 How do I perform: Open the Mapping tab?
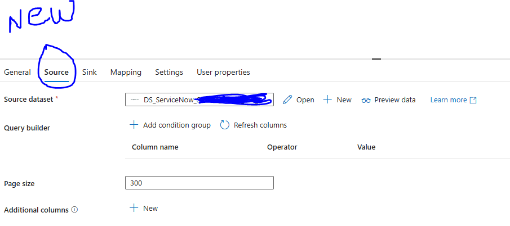click(x=126, y=72)
